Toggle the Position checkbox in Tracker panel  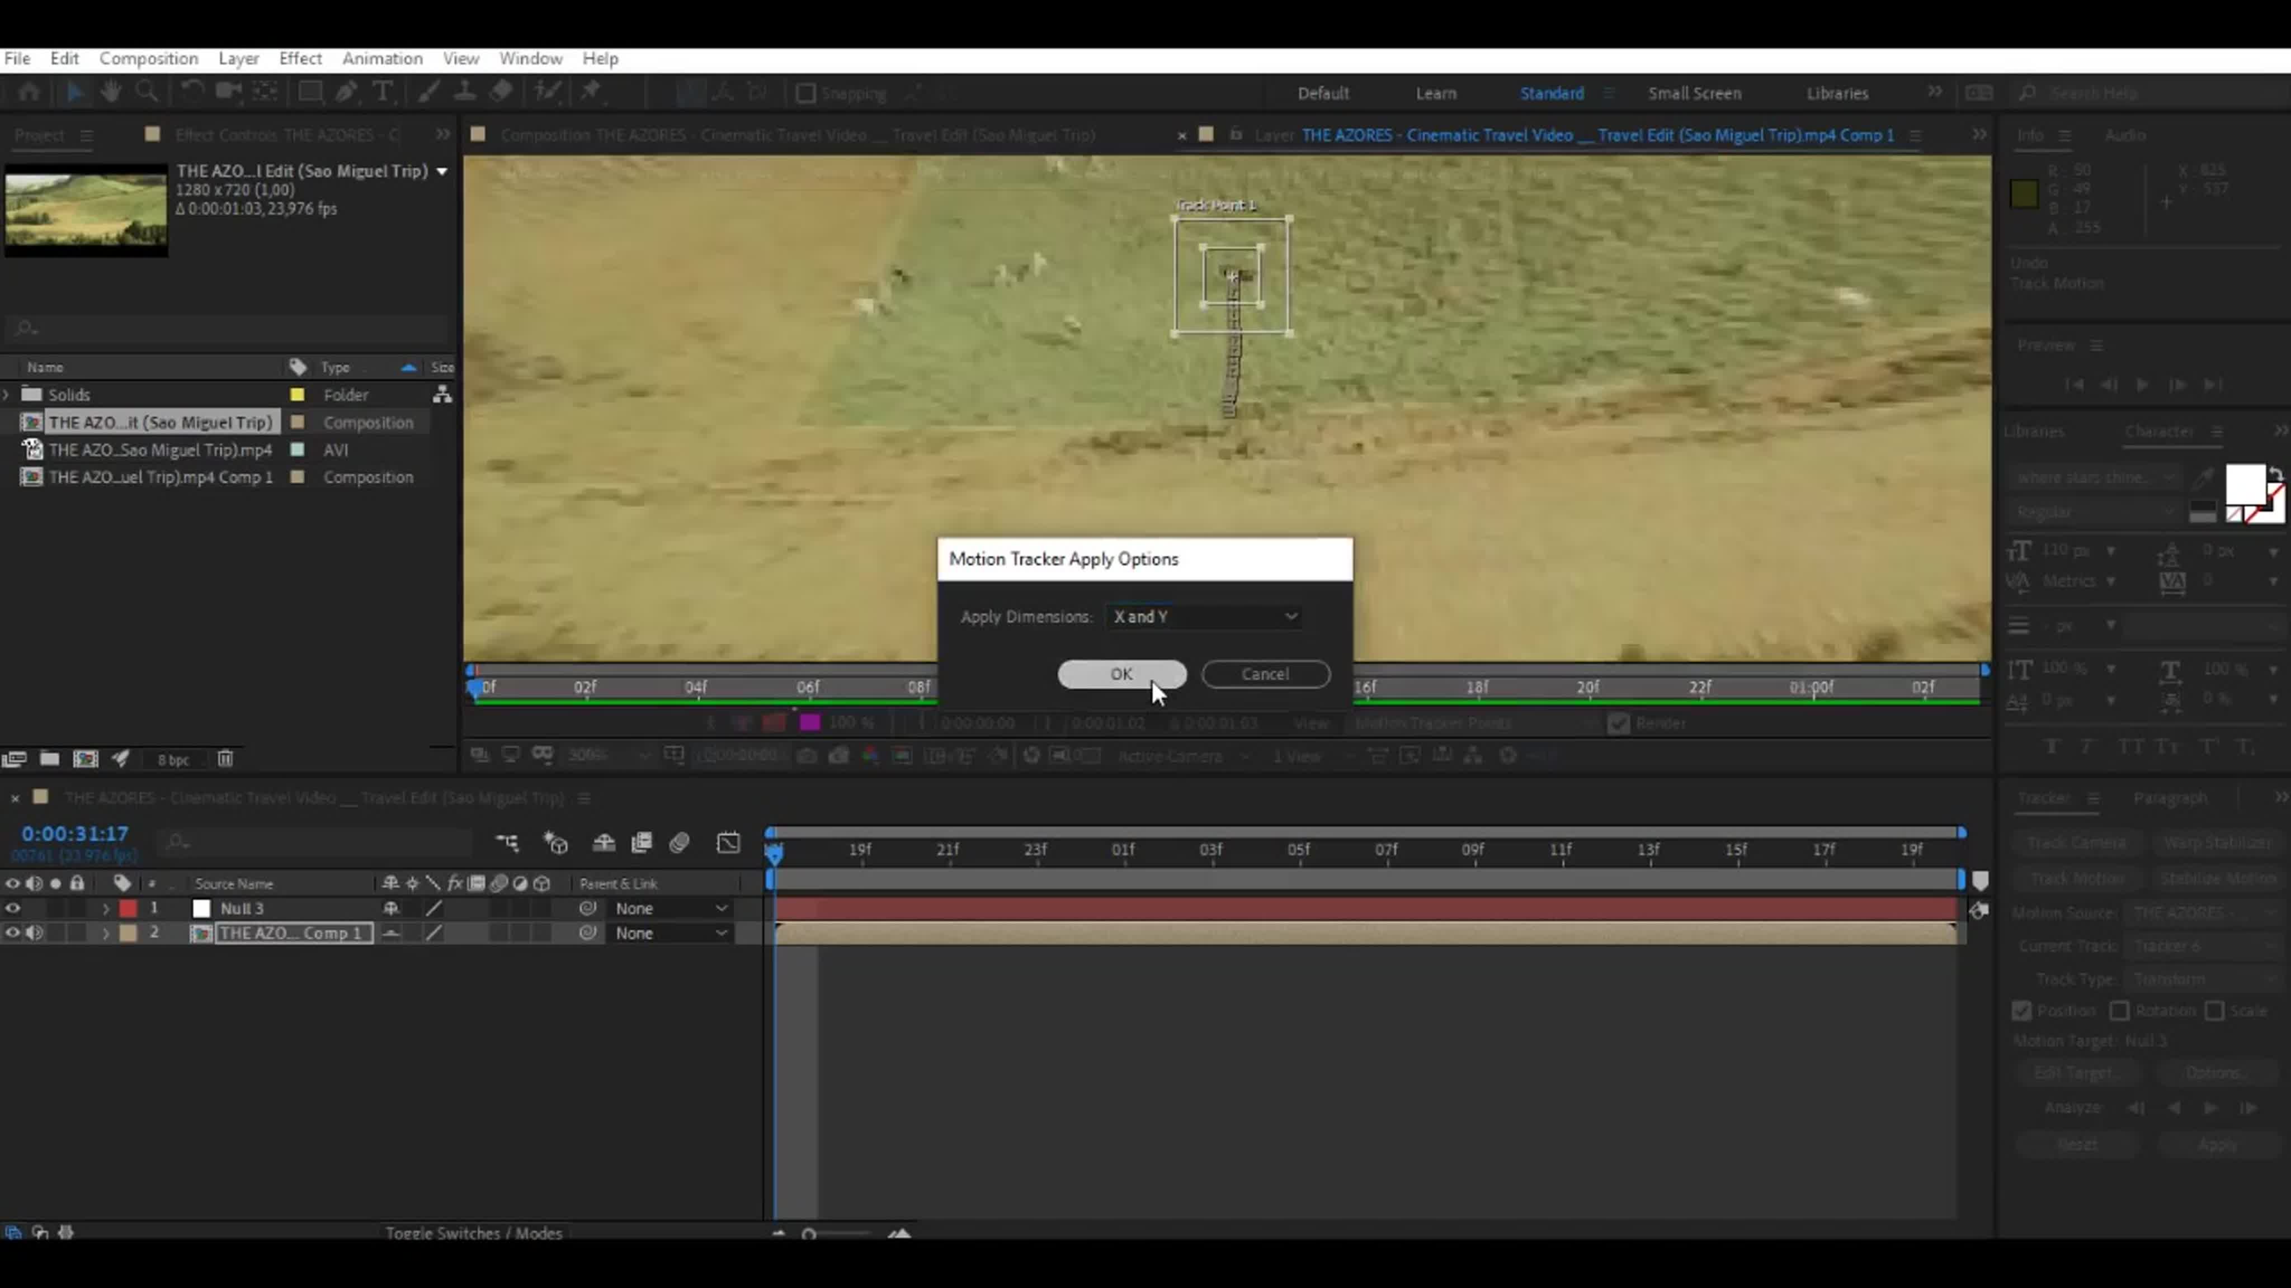tap(2021, 1011)
